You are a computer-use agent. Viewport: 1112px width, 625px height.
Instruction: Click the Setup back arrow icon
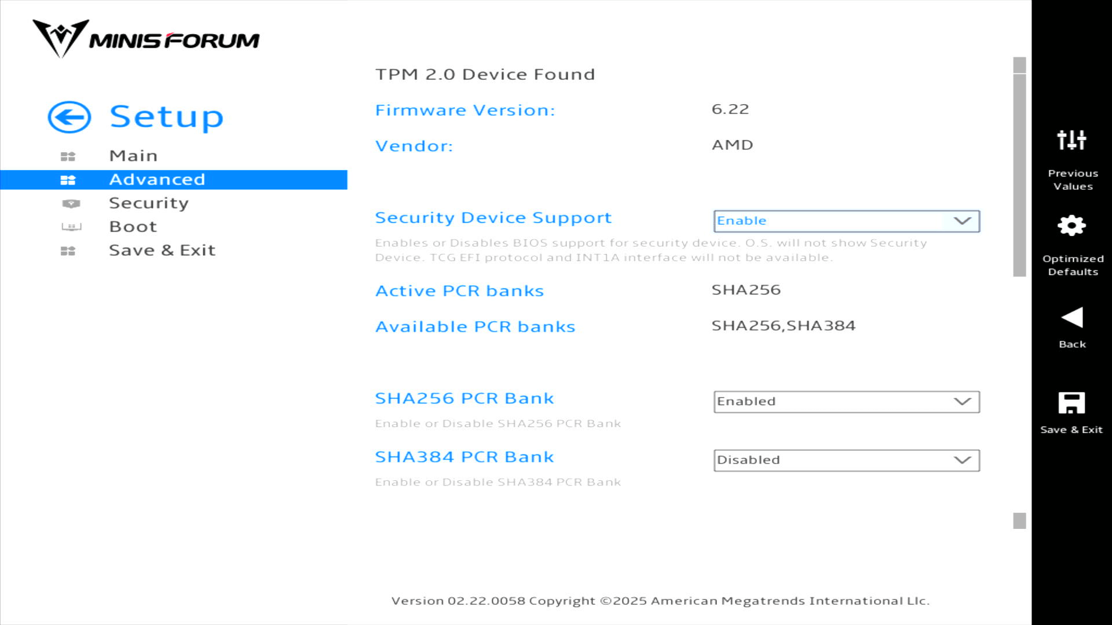(x=69, y=117)
